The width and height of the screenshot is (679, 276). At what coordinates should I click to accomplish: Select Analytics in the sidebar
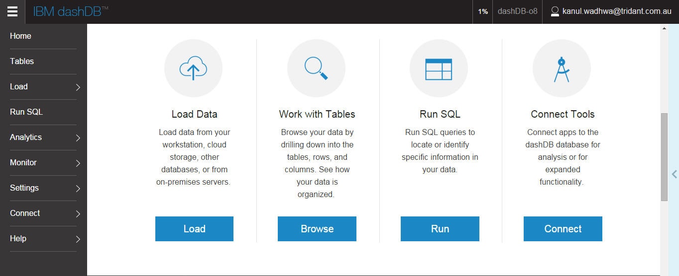tap(26, 137)
